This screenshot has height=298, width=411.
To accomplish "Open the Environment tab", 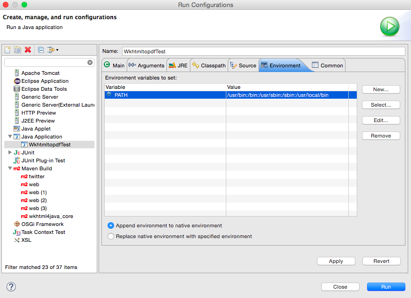I will 282,65.
